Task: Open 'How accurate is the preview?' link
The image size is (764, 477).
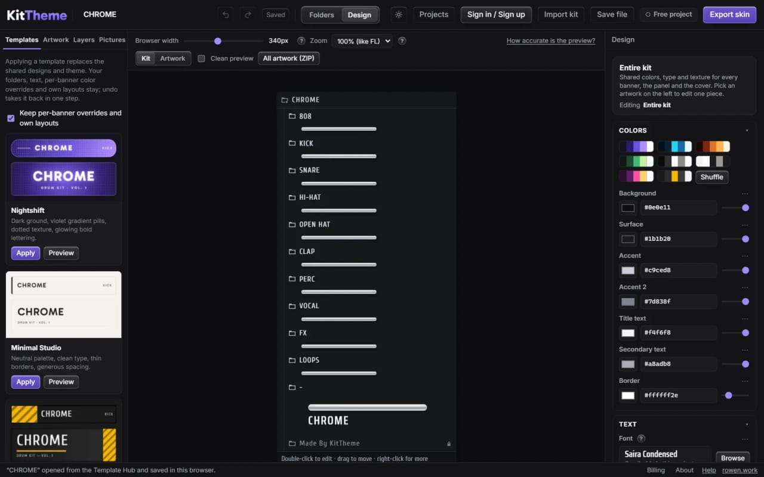Action: (x=551, y=41)
